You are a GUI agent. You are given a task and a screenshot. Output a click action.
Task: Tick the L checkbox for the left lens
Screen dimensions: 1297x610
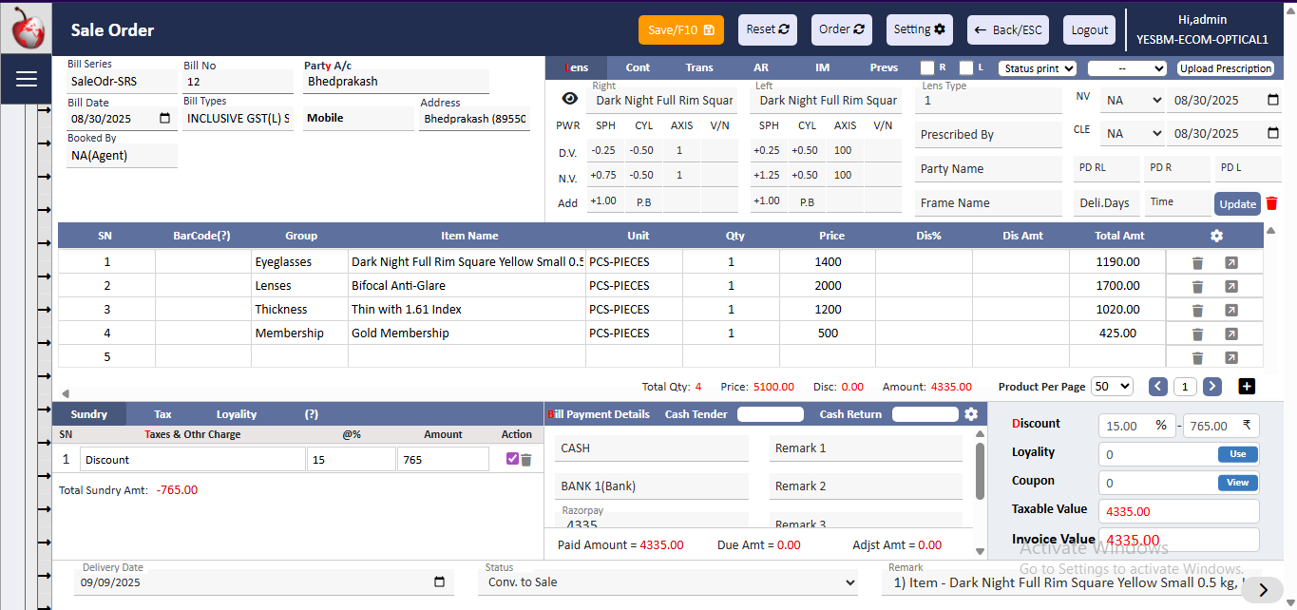click(x=965, y=68)
